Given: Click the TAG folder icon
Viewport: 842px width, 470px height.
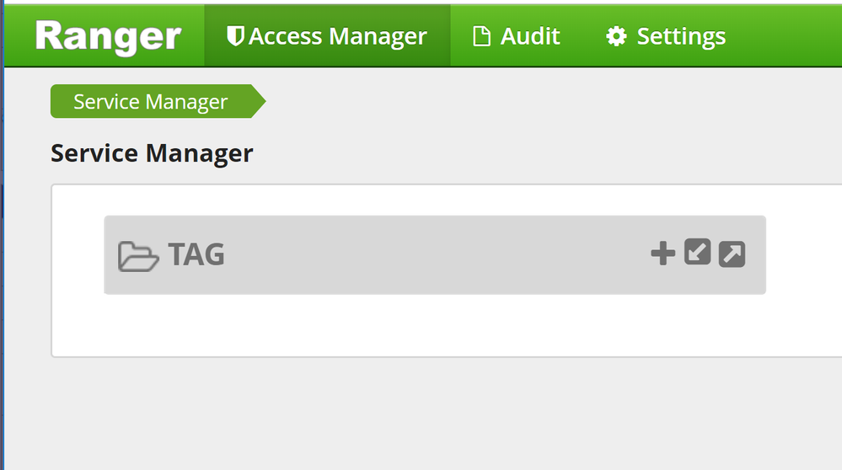Looking at the screenshot, I should pos(138,255).
